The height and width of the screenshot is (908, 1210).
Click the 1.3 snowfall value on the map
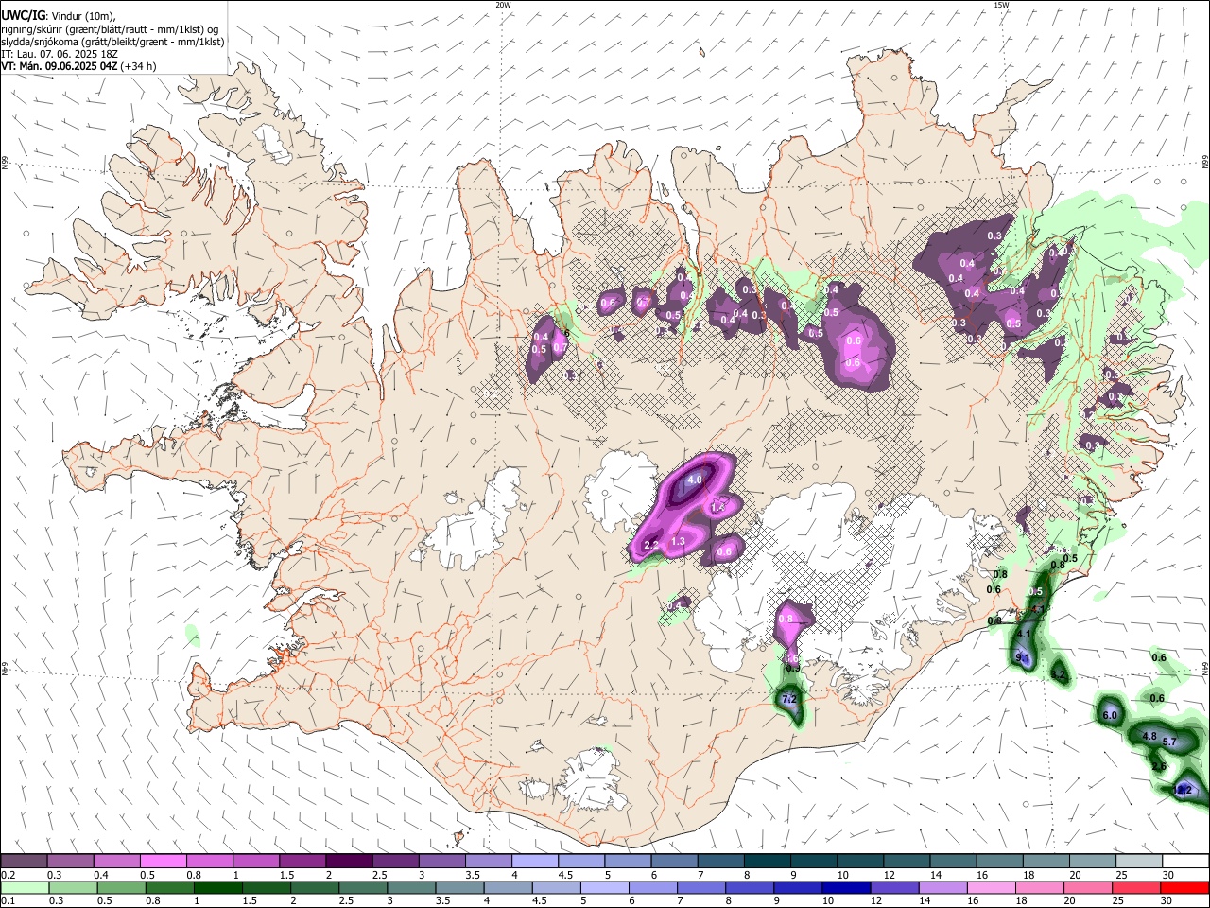click(678, 542)
